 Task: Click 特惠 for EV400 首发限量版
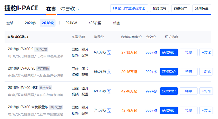pyautogui.click(x=188, y=110)
